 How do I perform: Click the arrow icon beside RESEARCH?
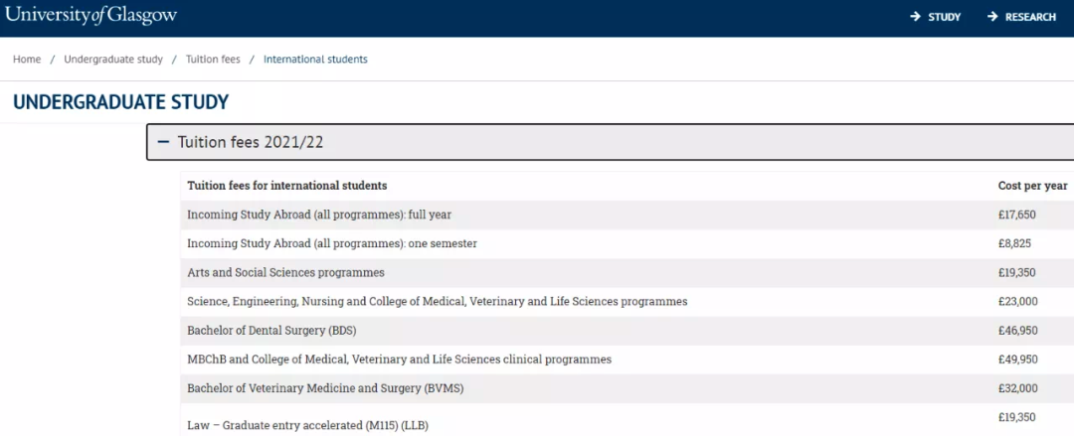click(x=991, y=17)
